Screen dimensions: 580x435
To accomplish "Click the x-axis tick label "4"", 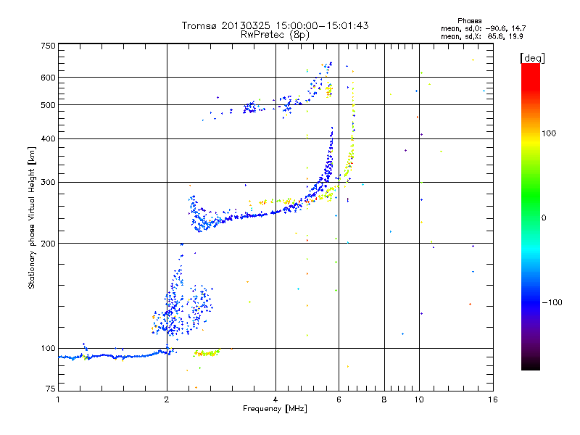I will (275, 399).
